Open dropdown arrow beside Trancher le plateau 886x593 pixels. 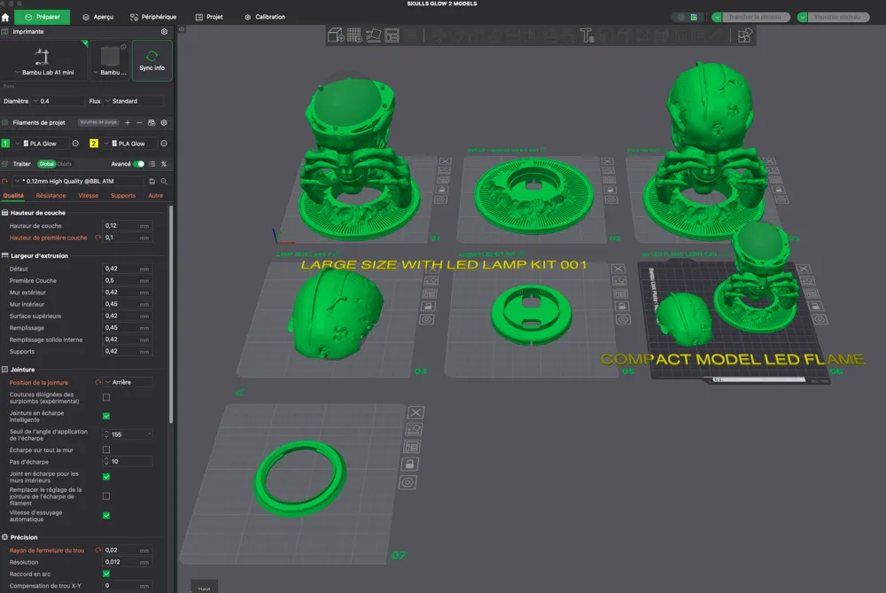pyautogui.click(x=717, y=17)
